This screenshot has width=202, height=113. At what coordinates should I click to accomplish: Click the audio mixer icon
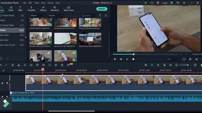164,65
